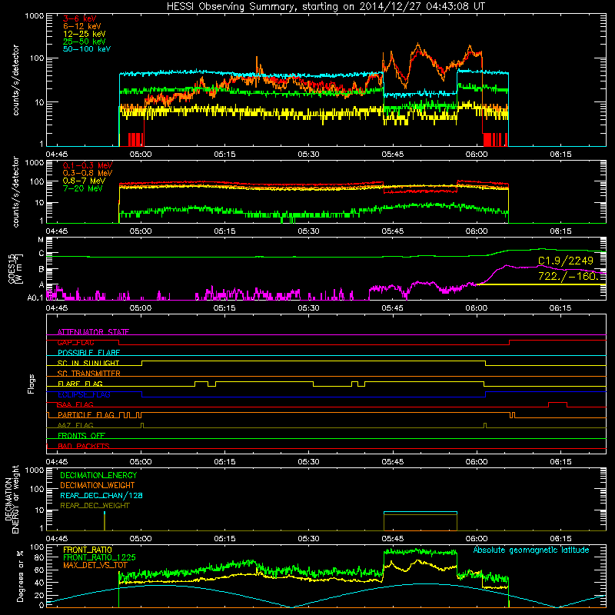Click the Flags vertical axis label

click(x=32, y=384)
